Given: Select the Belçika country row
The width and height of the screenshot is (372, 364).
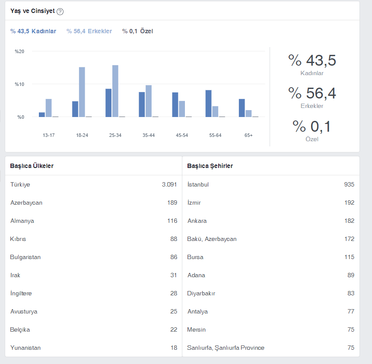Looking at the screenshot, I should pyautogui.click(x=93, y=329).
